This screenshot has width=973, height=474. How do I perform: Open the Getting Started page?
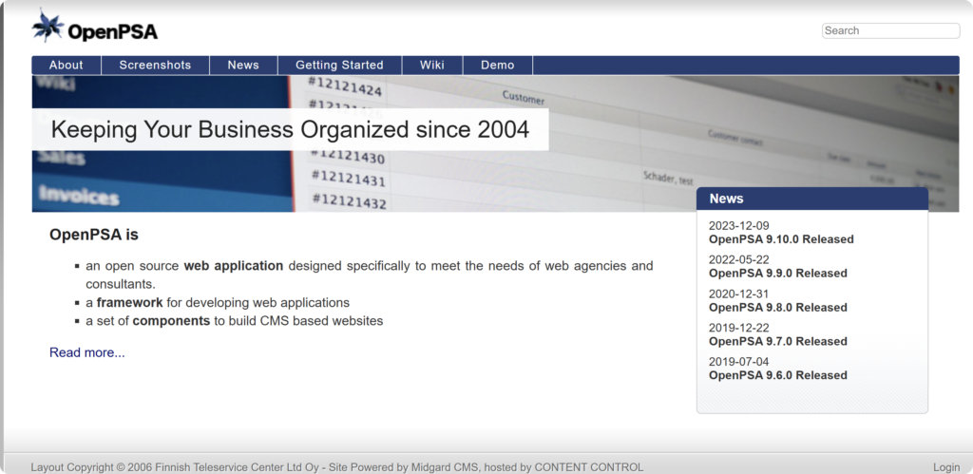(339, 66)
